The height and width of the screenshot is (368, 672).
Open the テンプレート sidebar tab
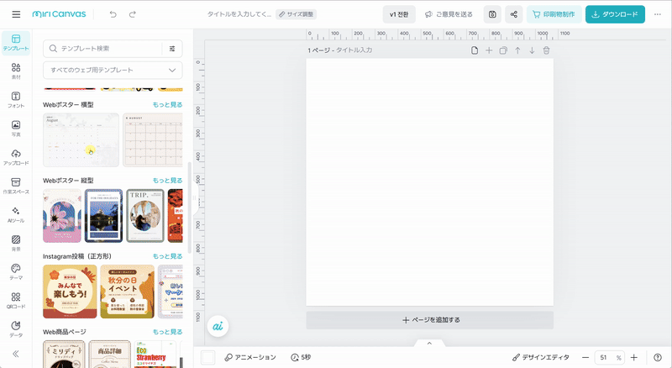click(16, 43)
